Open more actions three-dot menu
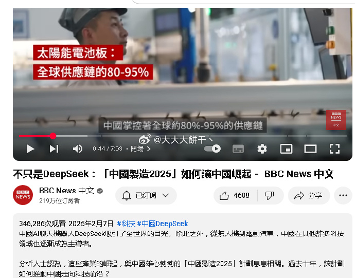The image size is (355, 278). pos(343,195)
